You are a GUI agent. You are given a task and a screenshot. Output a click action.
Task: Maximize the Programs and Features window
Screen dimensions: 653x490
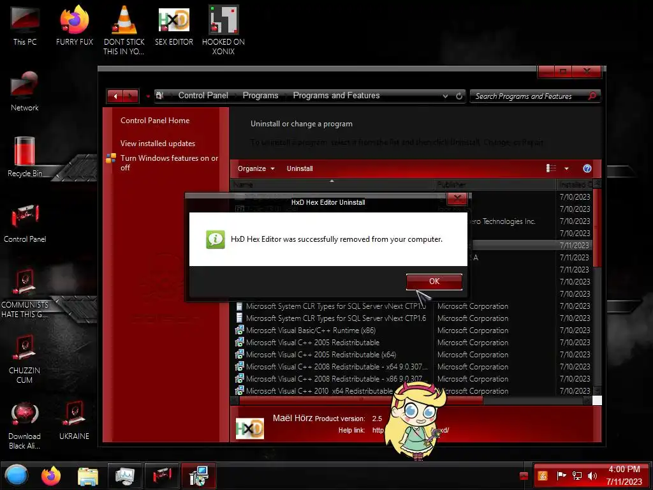tap(564, 71)
